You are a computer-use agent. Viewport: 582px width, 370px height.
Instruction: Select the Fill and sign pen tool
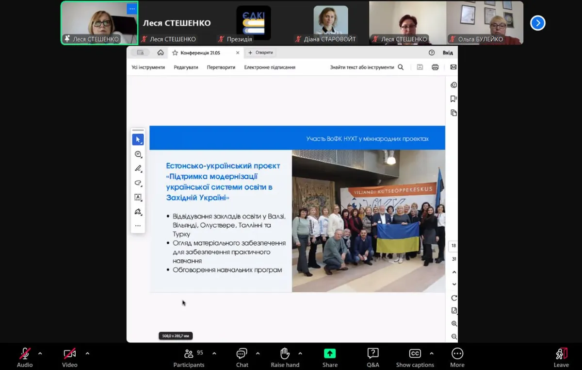138,212
